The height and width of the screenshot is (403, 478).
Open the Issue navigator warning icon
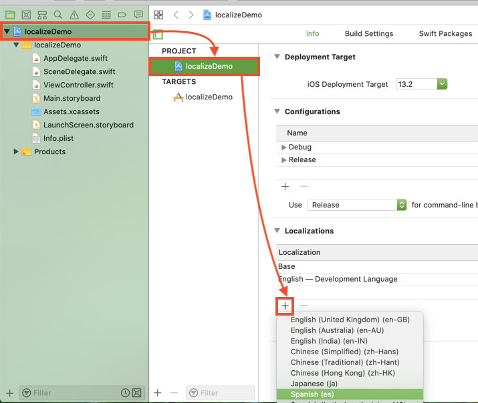(x=74, y=15)
